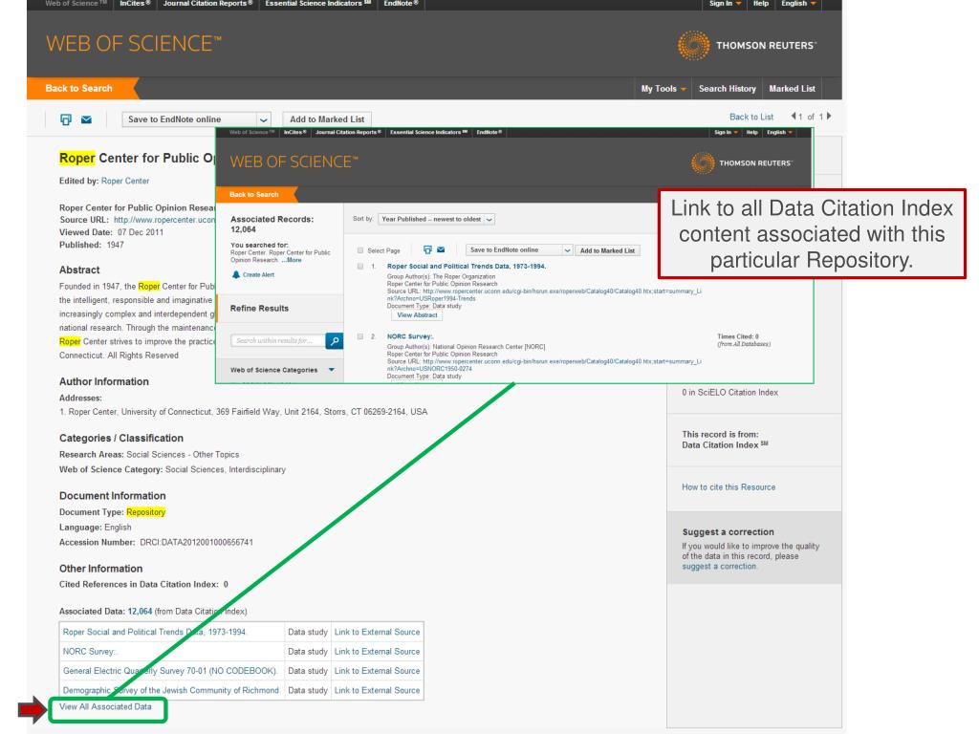Click the Back to List link
Image resolution: width=979 pixels, height=734 pixels.
(x=751, y=117)
